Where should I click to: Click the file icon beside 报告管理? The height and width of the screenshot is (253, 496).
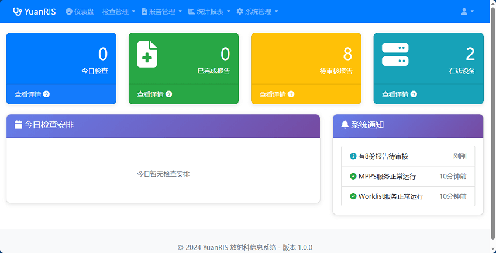(x=144, y=12)
